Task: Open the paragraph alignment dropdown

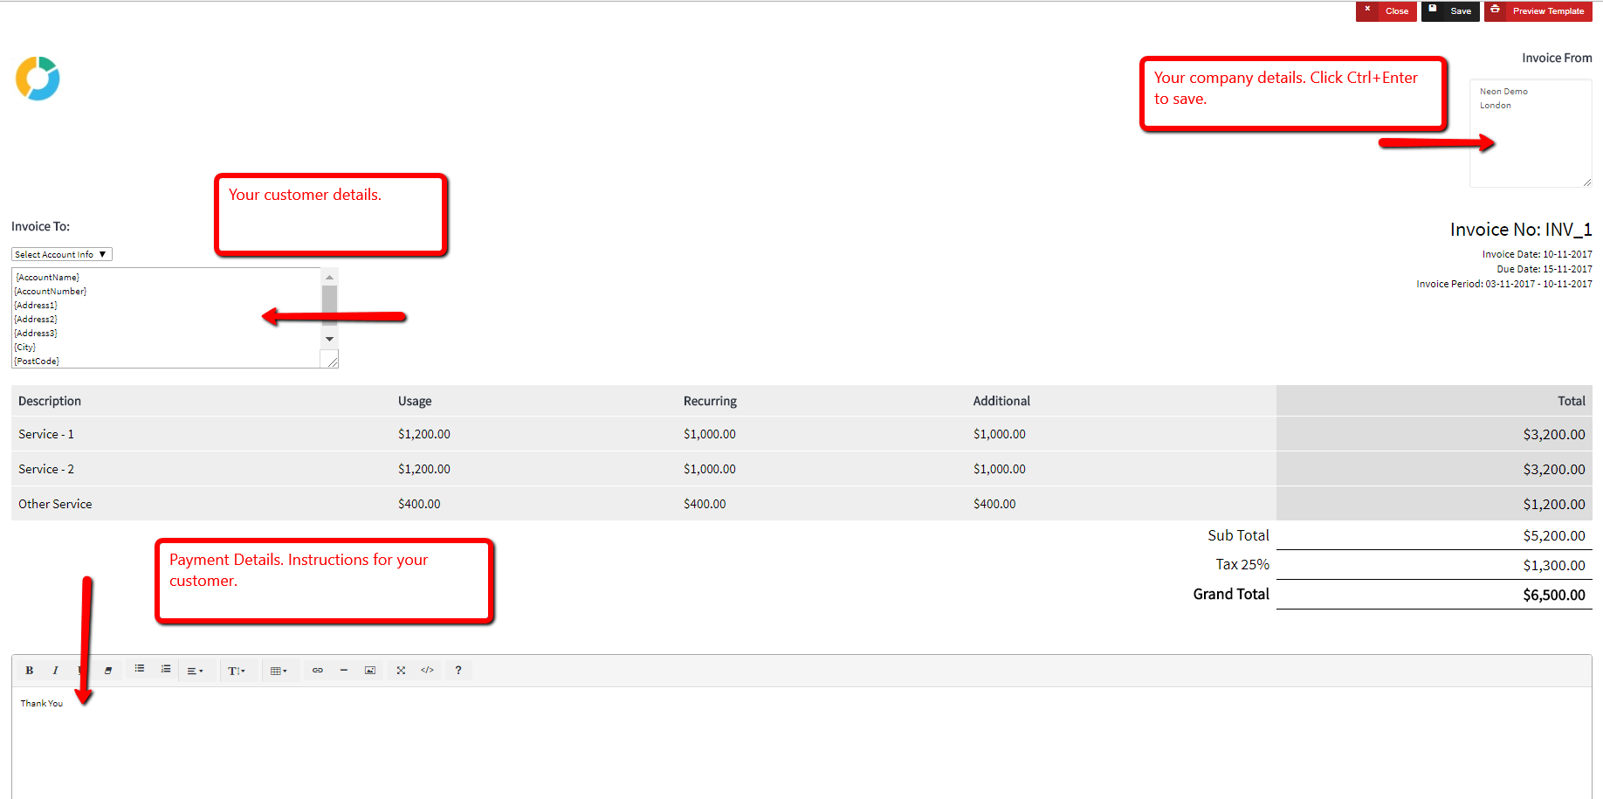Action: (195, 671)
